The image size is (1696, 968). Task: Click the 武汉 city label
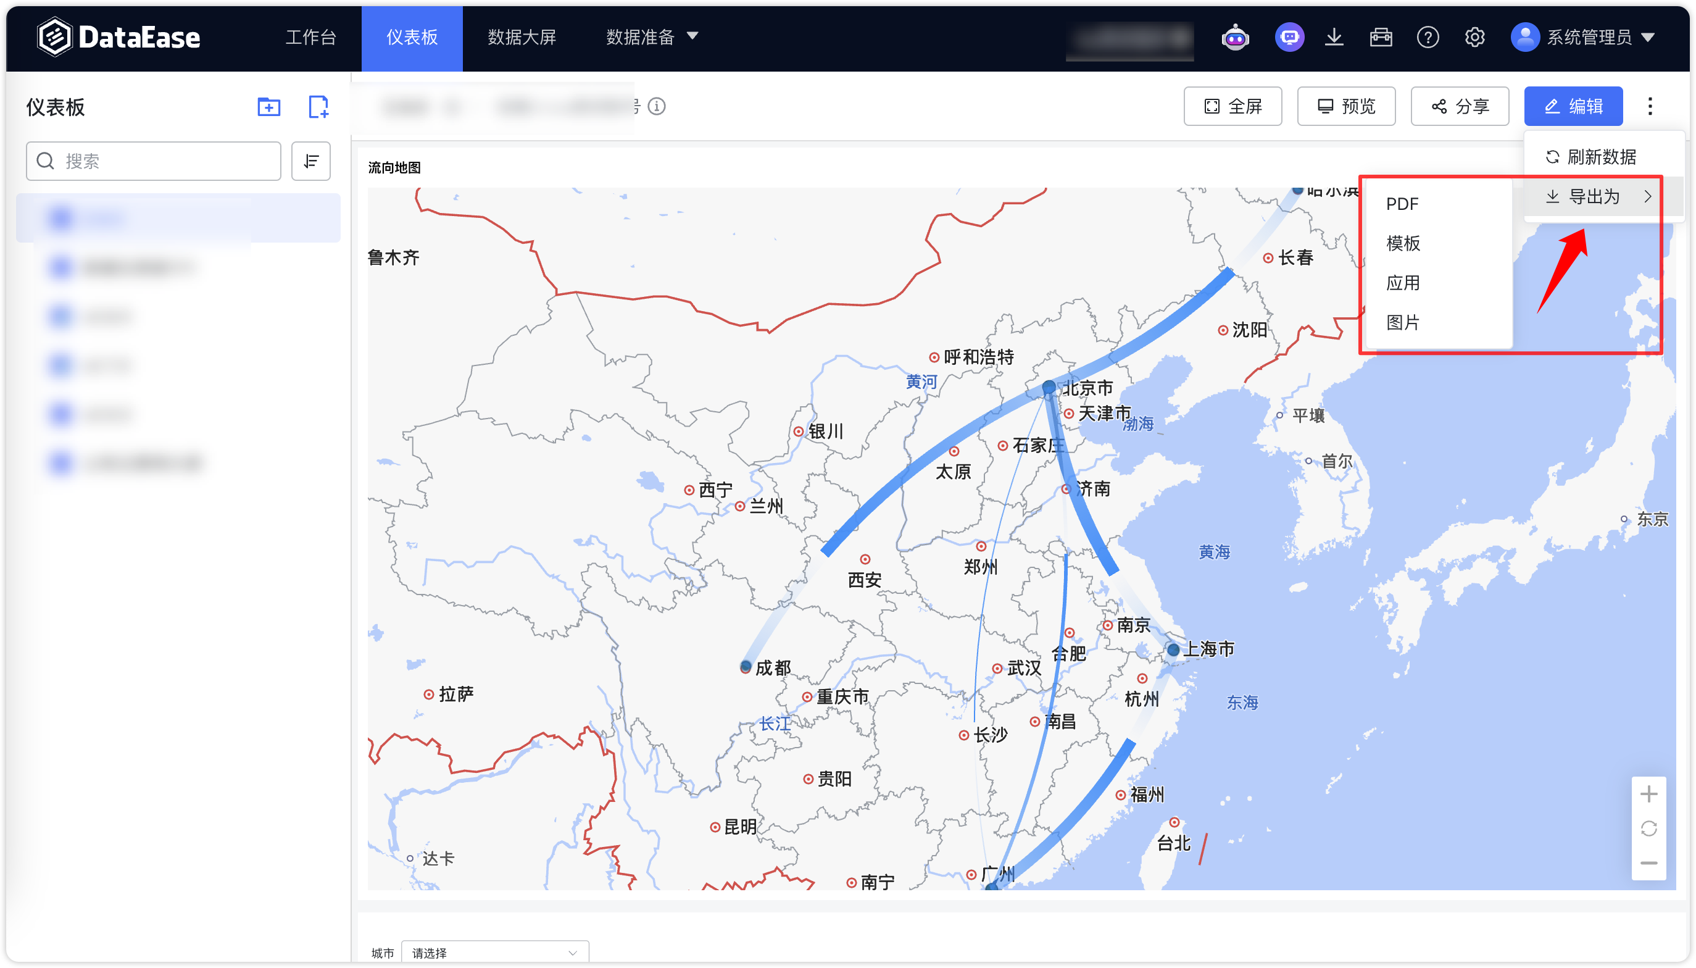[1024, 668]
